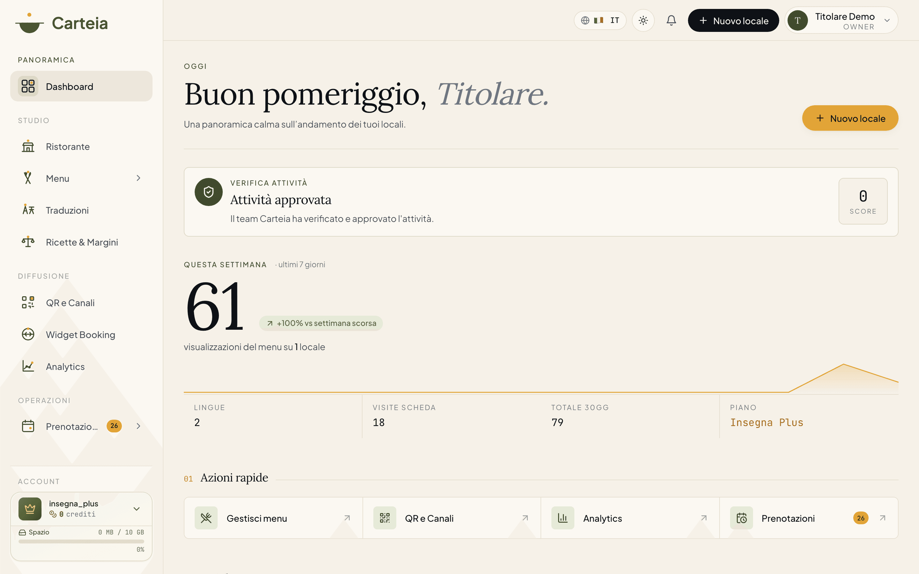The height and width of the screenshot is (574, 919).
Task: Open Ricette & Margini section
Action: (81, 242)
